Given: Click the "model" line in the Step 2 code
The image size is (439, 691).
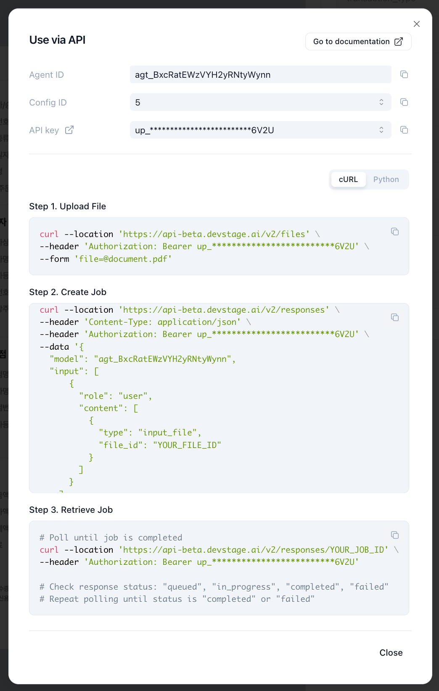Looking at the screenshot, I should (143, 359).
